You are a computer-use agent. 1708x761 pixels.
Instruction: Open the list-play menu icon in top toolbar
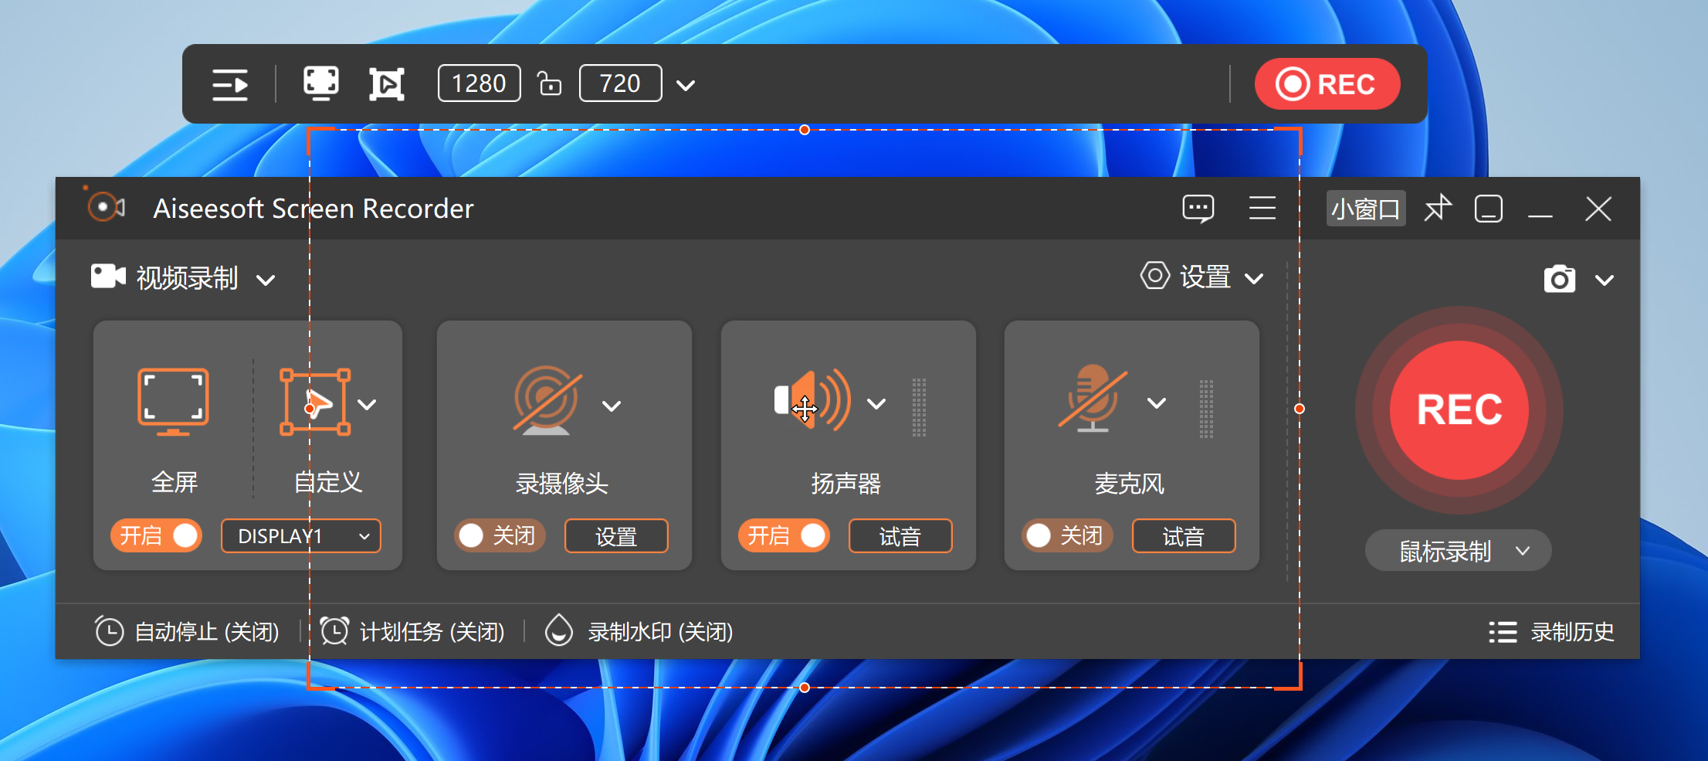click(x=230, y=84)
